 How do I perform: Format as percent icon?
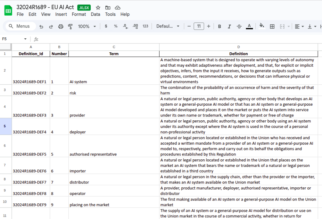click(x=116, y=26)
